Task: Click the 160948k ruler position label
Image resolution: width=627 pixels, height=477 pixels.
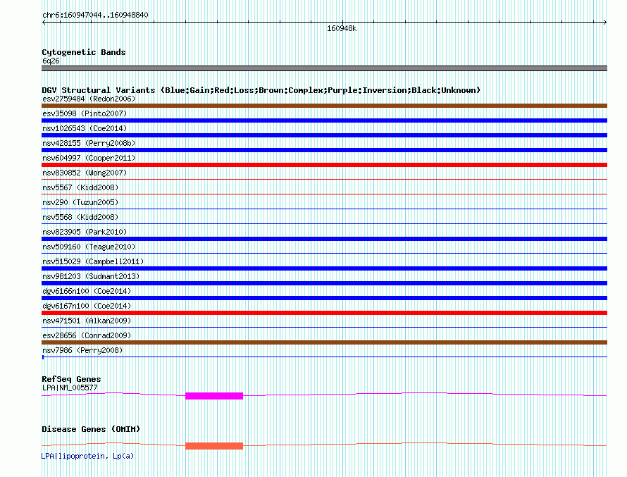Action: click(342, 28)
